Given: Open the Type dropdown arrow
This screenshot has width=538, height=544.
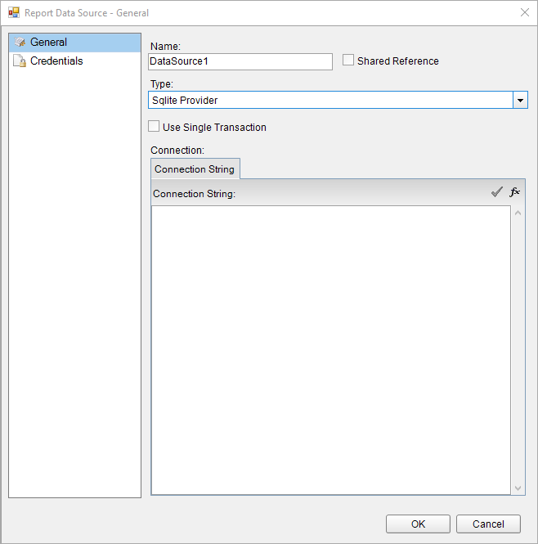Looking at the screenshot, I should (520, 101).
